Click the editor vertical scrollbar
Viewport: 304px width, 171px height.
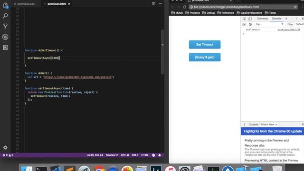(162, 52)
